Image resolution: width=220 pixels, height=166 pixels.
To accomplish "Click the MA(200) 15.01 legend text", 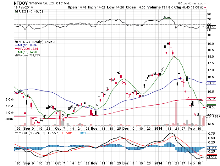I will pyautogui.click(x=28, y=49).
